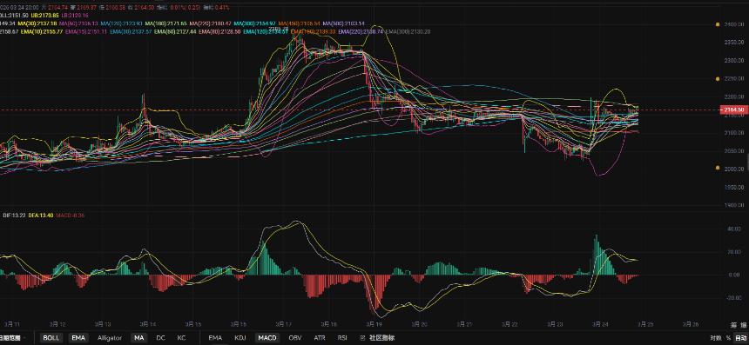Enable the KC indicator

(x=181, y=338)
